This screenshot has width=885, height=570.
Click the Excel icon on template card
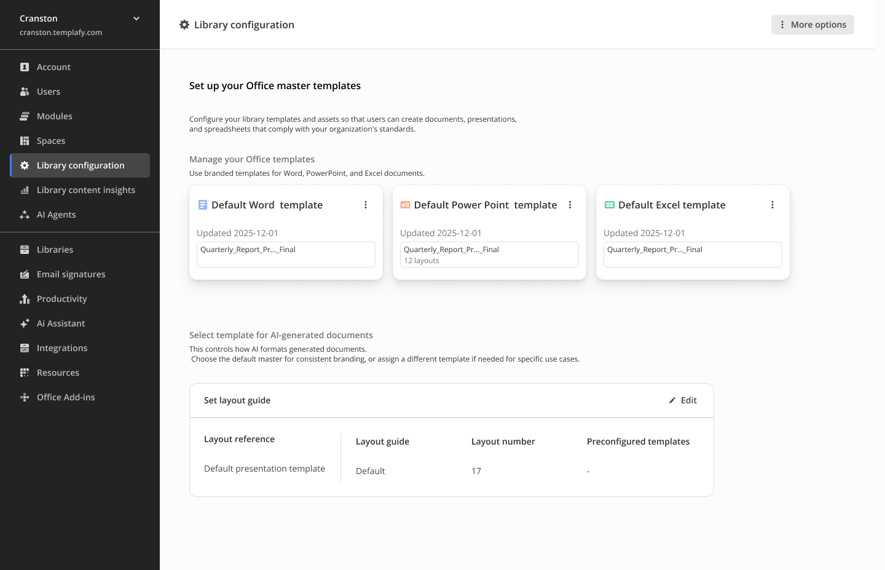coord(610,205)
